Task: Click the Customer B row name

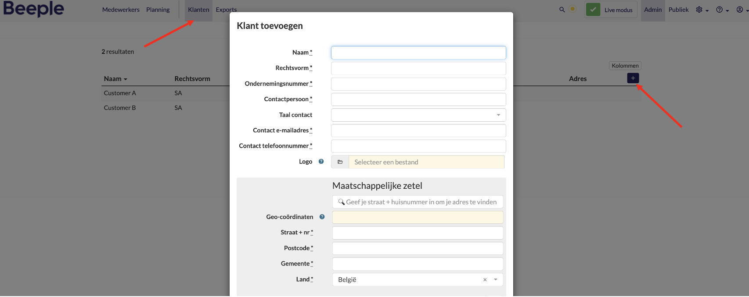Action: pyautogui.click(x=120, y=108)
